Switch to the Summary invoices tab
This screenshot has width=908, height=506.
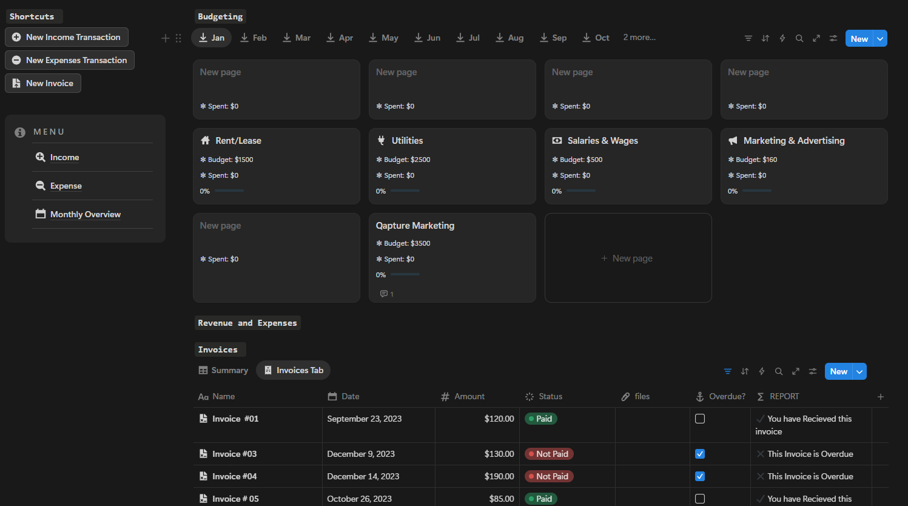click(x=224, y=370)
